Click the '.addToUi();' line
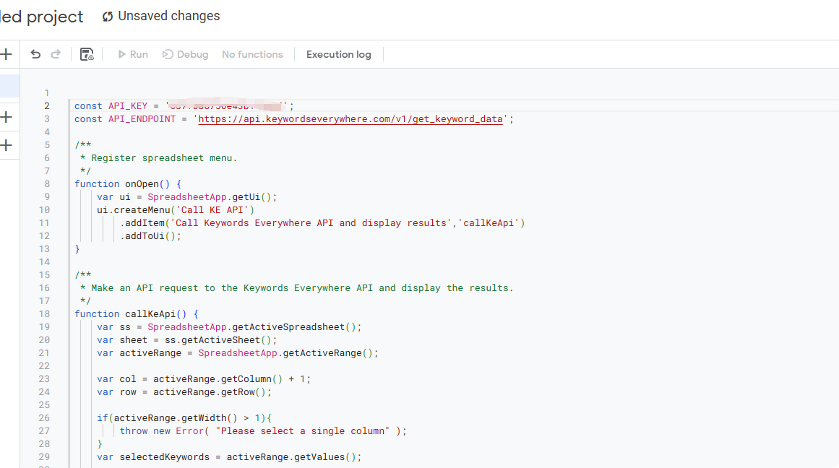The height and width of the screenshot is (468, 839). [x=150, y=236]
